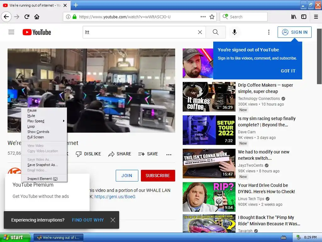The height and width of the screenshot is (242, 322).
Task: Click the Firefox taskbar window button
Action: pyautogui.click(x=58, y=238)
